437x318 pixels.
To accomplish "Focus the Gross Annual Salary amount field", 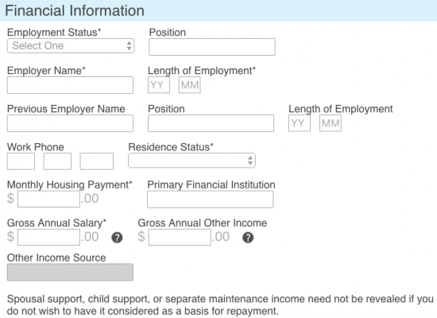I will coord(48,237).
